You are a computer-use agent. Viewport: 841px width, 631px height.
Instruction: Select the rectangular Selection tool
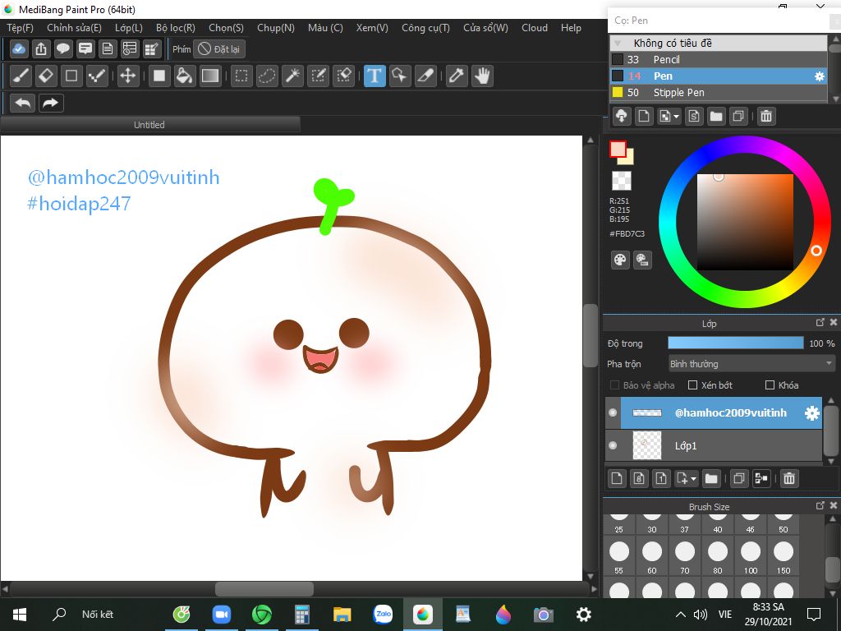click(241, 76)
